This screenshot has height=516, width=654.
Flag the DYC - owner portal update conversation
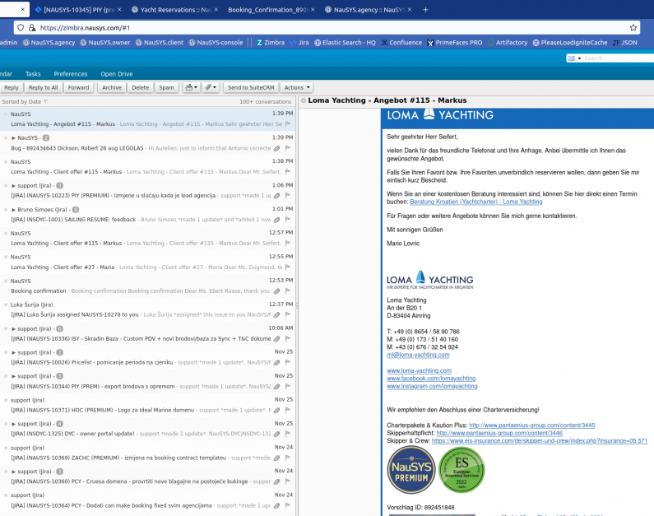(x=288, y=434)
